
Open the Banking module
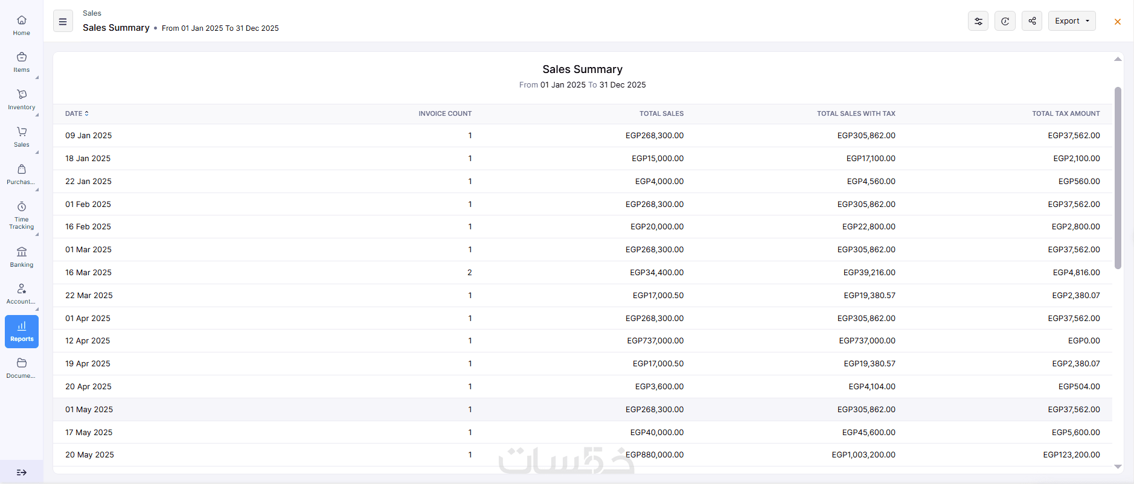click(22, 256)
